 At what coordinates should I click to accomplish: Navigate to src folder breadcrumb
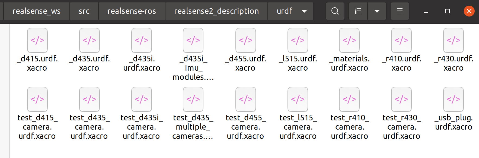click(84, 11)
